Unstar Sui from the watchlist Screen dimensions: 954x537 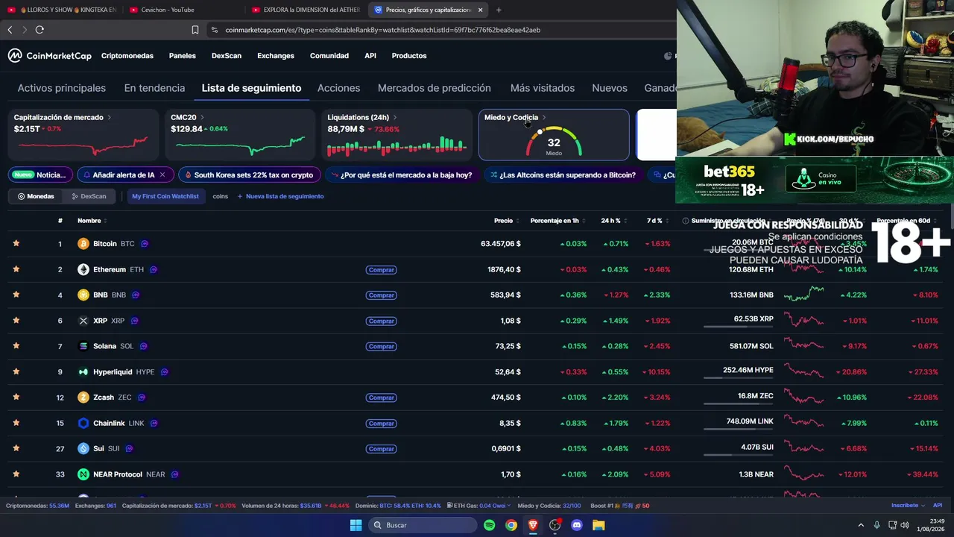point(16,448)
